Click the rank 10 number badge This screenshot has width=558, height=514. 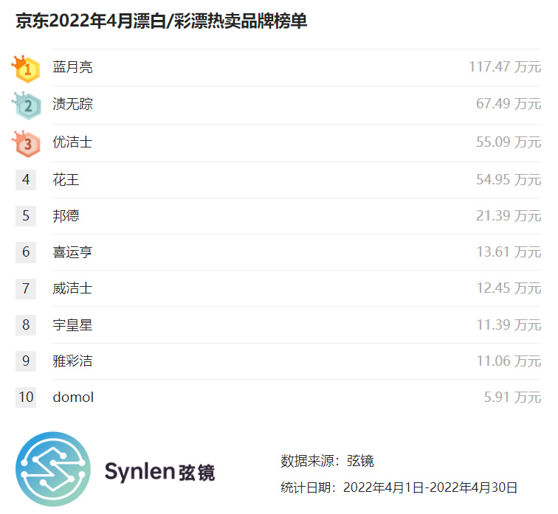click(x=26, y=397)
